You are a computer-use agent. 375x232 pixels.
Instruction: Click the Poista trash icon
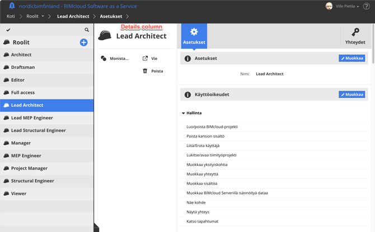(145, 71)
